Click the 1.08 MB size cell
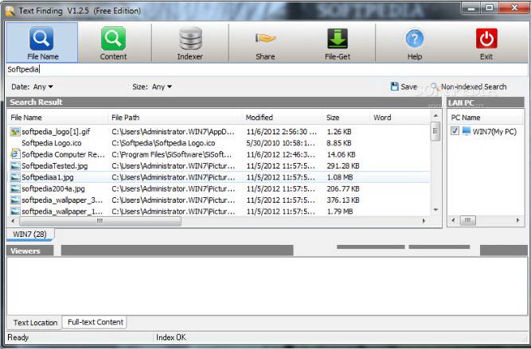Image resolution: width=531 pixels, height=349 pixels. [340, 177]
